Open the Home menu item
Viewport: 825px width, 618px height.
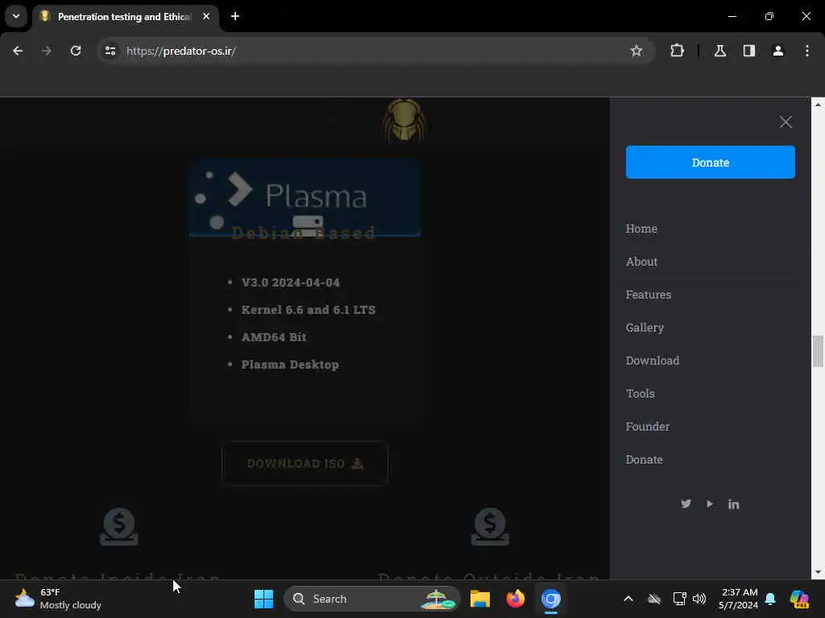641,229
